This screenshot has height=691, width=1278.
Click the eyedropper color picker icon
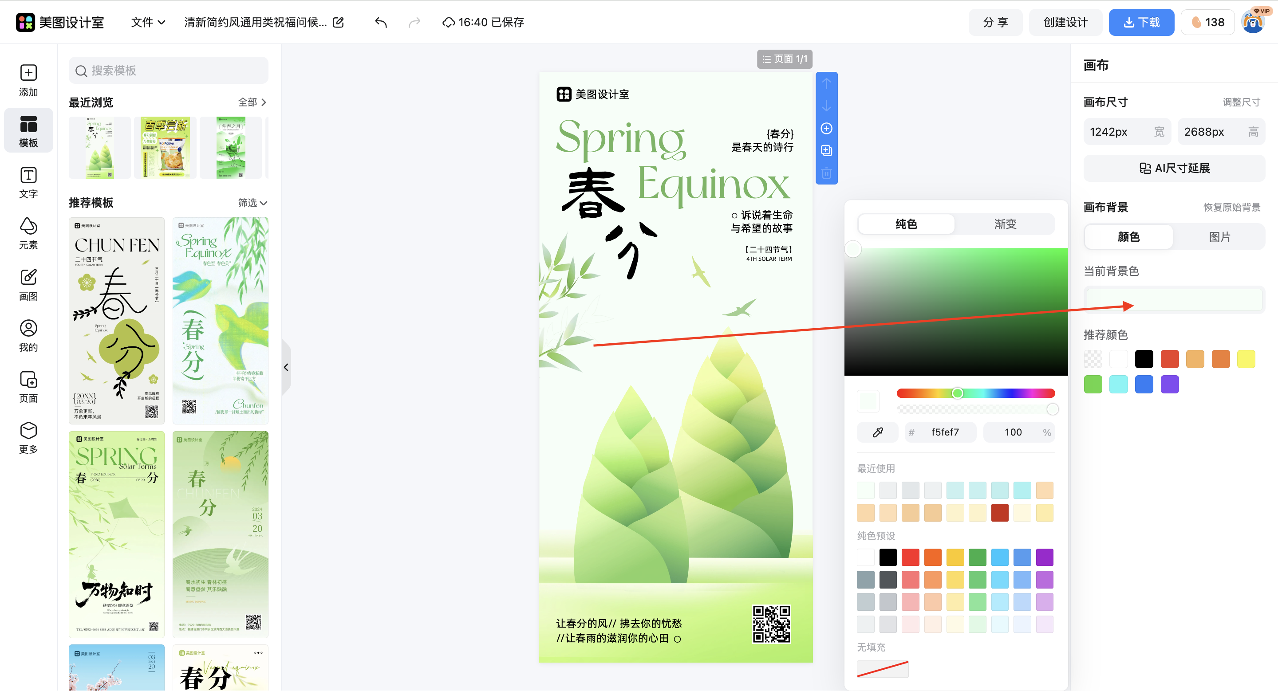coord(877,432)
